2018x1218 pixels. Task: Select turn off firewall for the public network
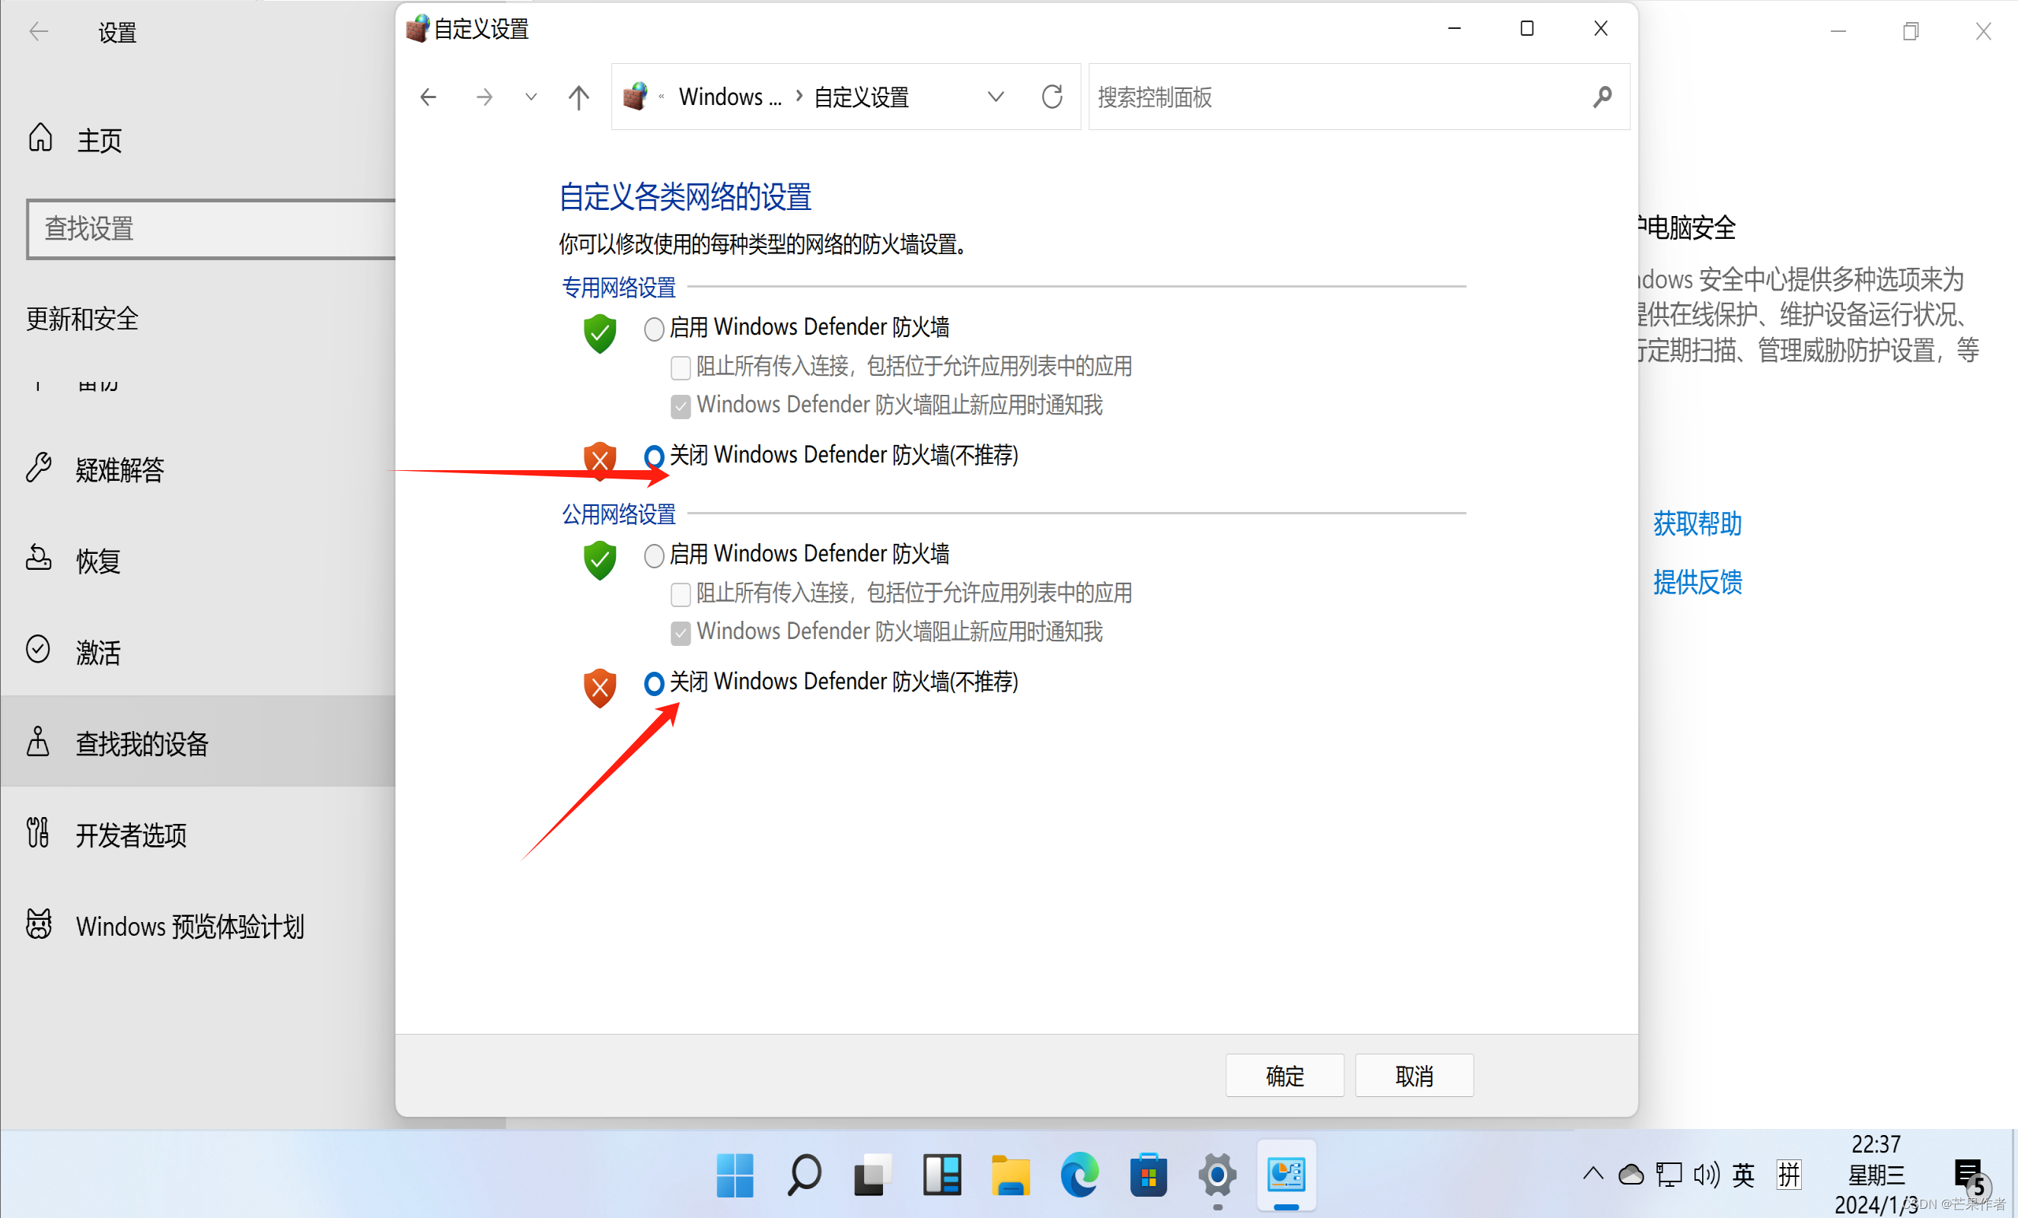[654, 682]
